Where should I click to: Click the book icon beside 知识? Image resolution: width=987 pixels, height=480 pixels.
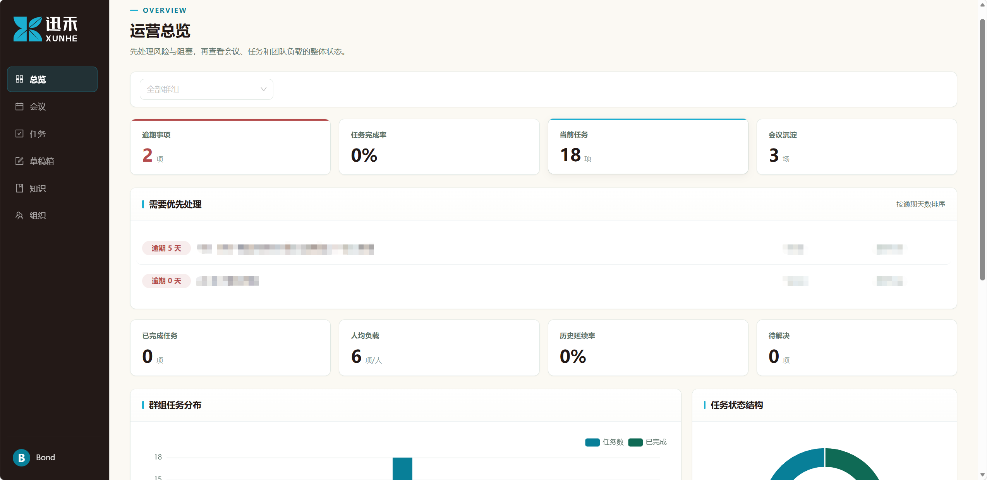(19, 188)
